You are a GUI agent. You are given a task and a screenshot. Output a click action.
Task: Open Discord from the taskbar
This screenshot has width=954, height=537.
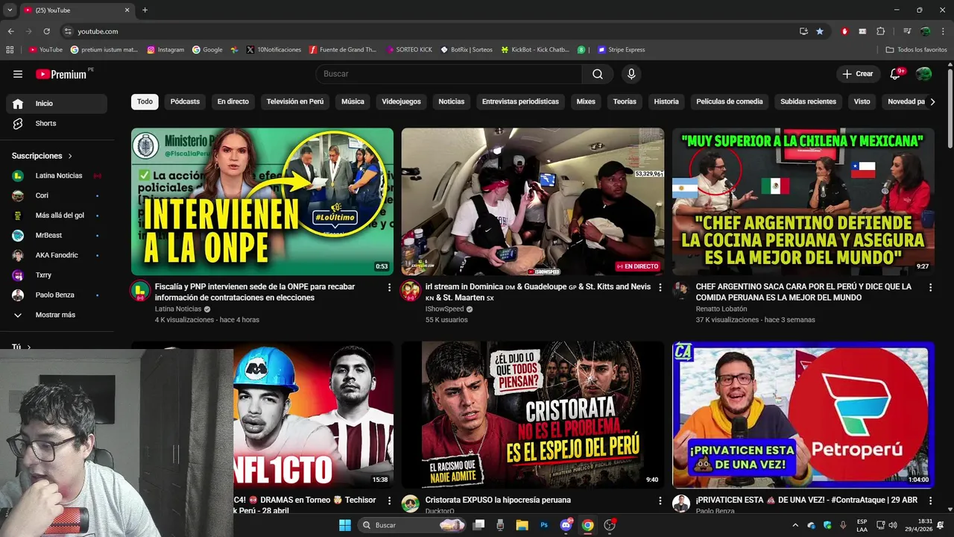tap(566, 525)
